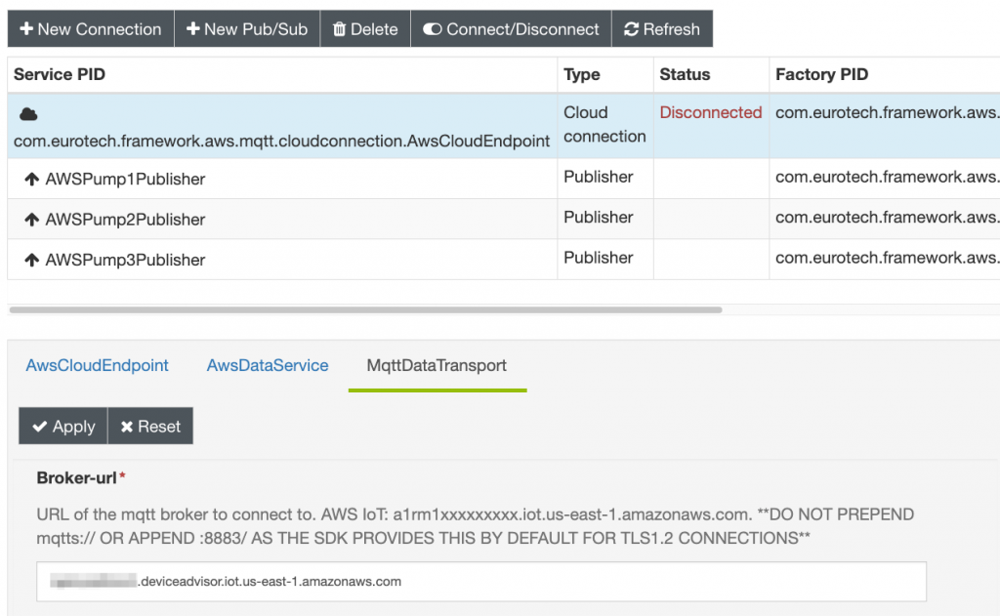
Task: Click the half-circle icon on Connect/Disconnect
Action: click(431, 28)
